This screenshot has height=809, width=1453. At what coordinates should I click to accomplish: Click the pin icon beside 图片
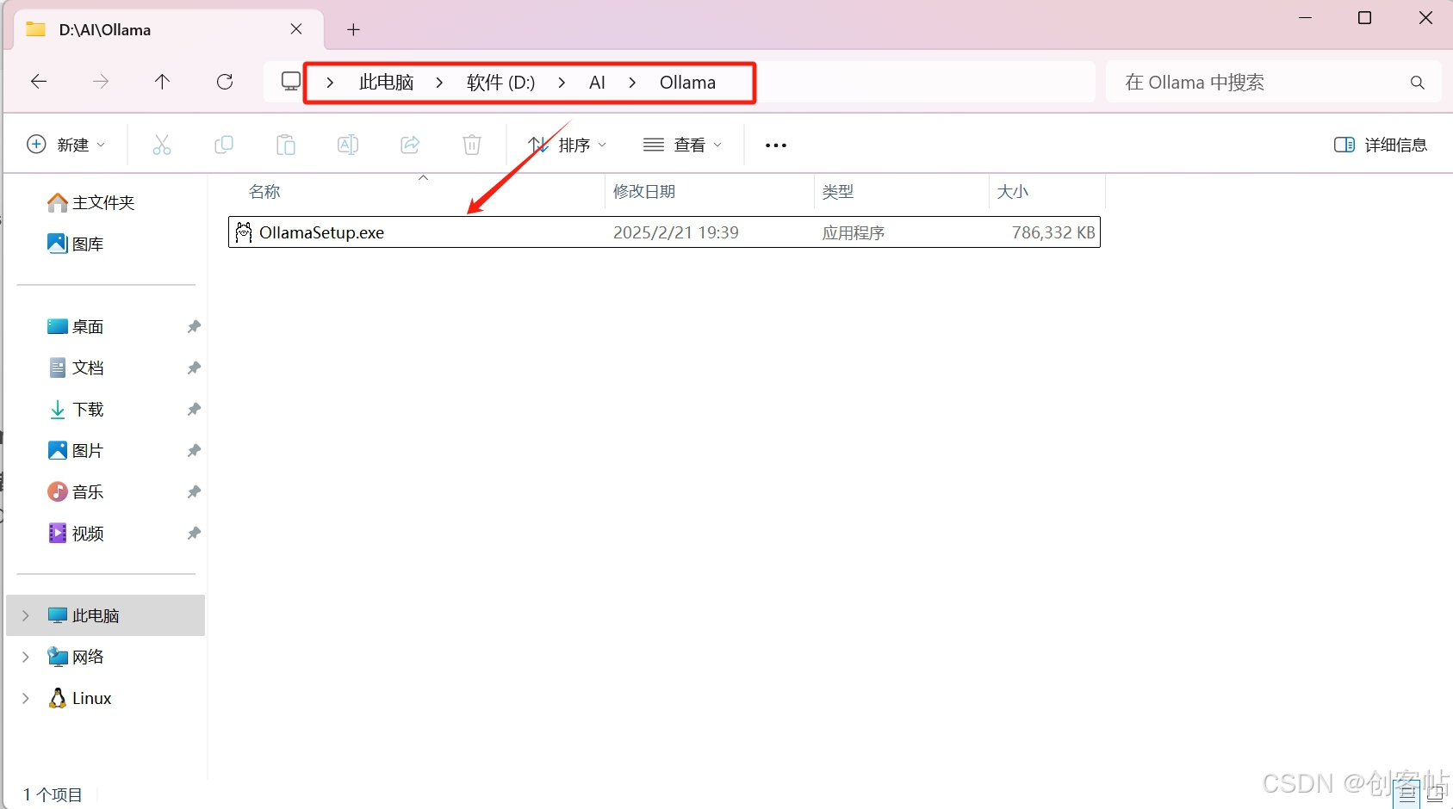(194, 450)
